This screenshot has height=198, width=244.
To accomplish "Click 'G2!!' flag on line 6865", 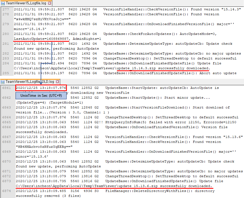I will pos(99,122).
